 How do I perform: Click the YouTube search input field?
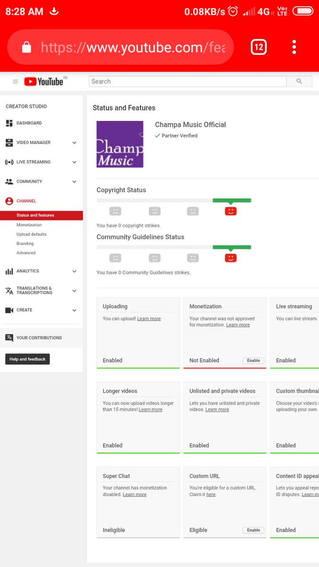[x=188, y=81]
